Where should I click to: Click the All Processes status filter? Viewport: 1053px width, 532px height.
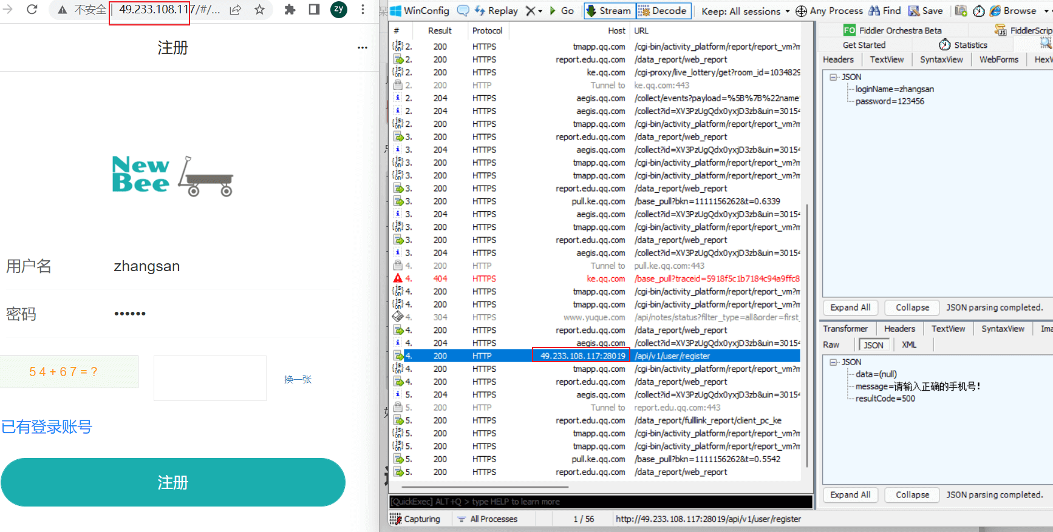click(x=487, y=519)
